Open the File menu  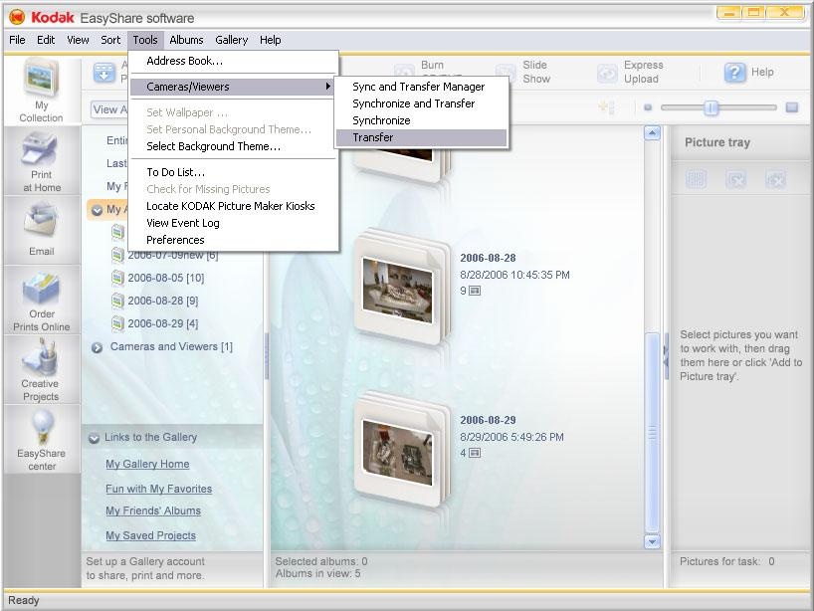pos(17,40)
